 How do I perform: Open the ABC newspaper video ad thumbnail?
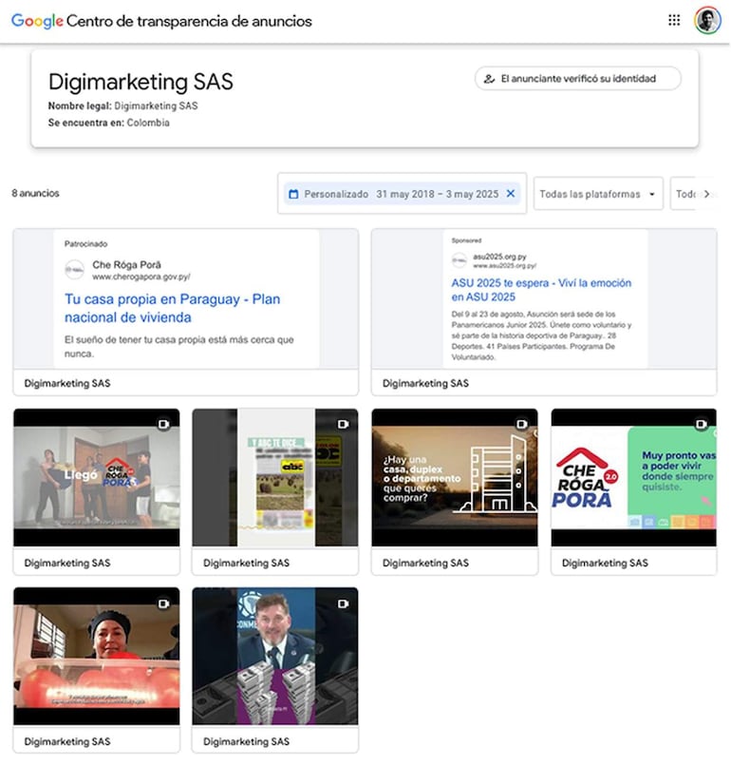click(x=274, y=478)
